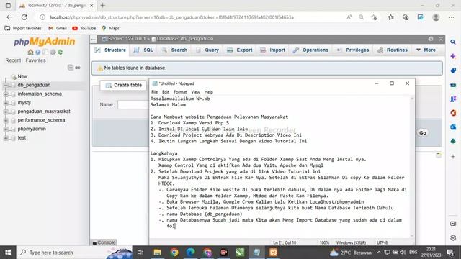This screenshot has height=259, width=461.
Task: Click the link-with-main-panel icon
Action: pyautogui.click(x=78, y=68)
